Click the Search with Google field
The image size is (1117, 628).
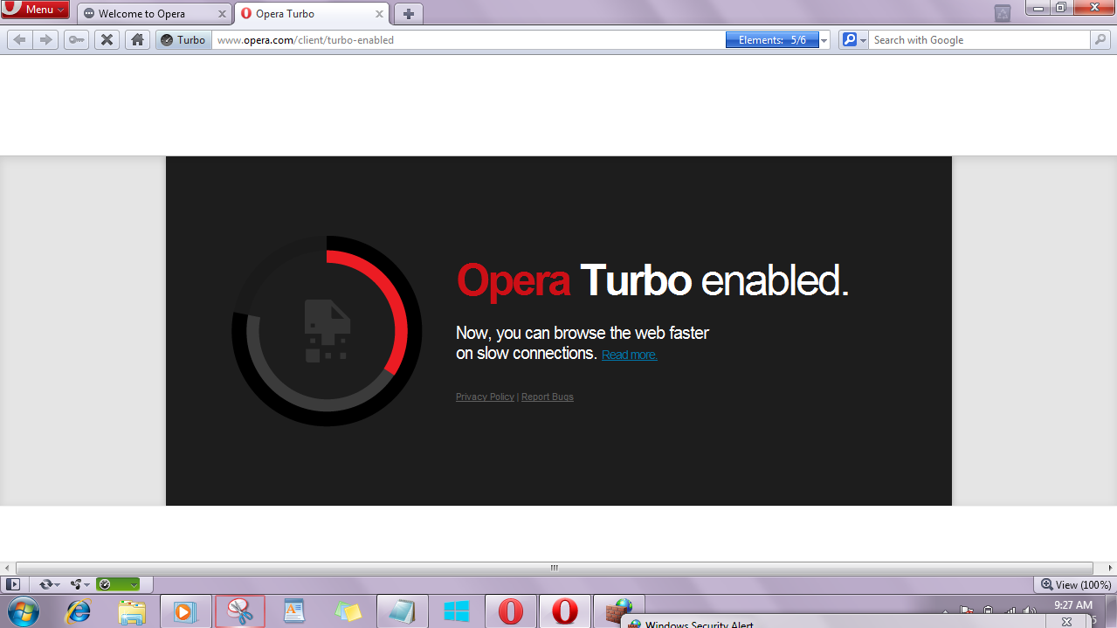(x=979, y=40)
